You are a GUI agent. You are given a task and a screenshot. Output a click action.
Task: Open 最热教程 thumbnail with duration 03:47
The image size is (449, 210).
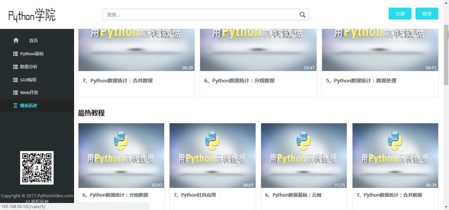121,156
